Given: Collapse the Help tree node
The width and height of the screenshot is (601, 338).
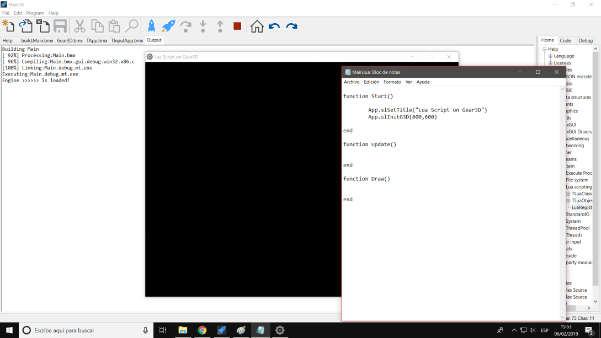Looking at the screenshot, I should [x=544, y=49].
